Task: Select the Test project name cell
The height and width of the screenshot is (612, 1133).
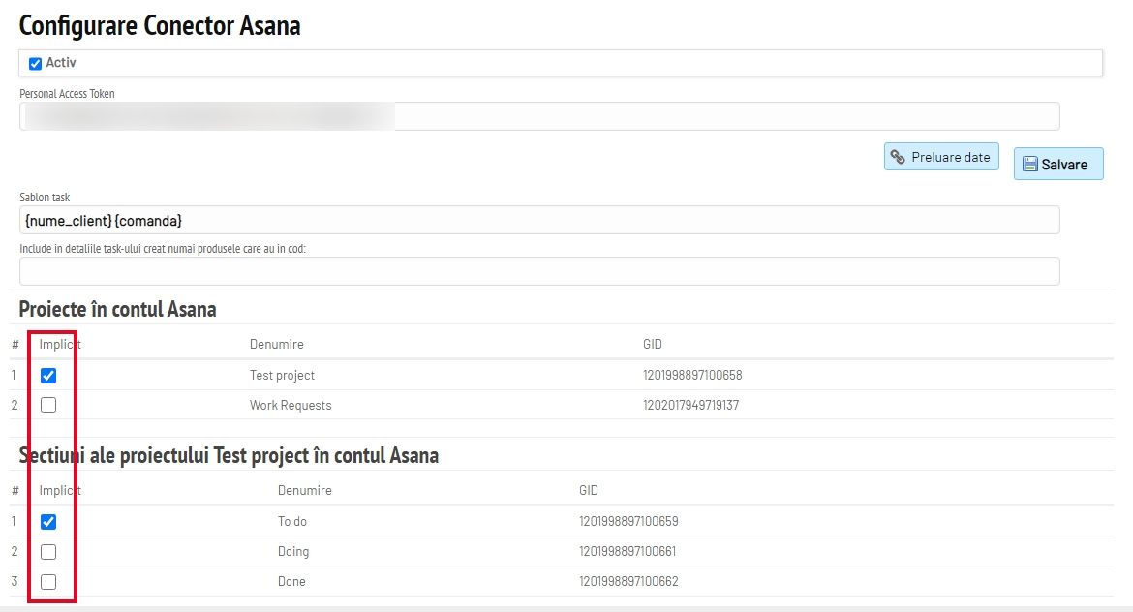Action: tap(282, 375)
